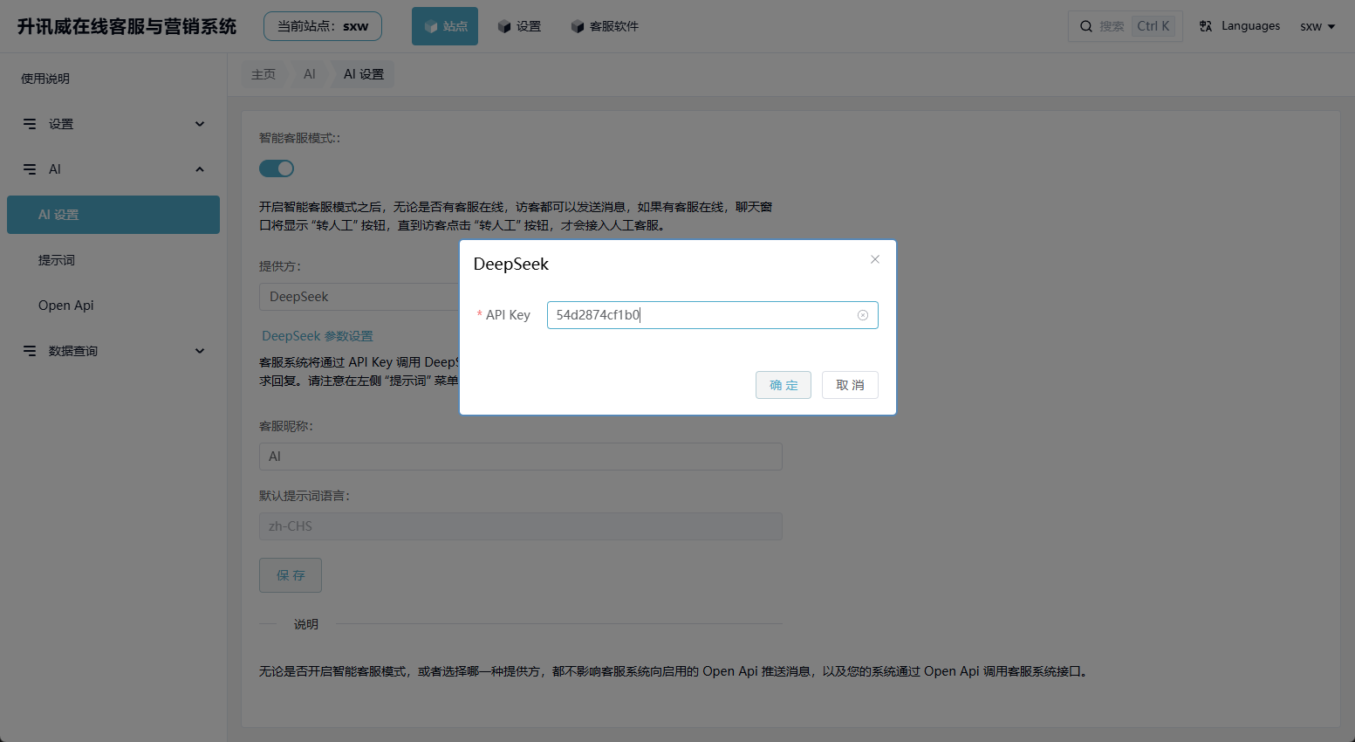Open the 提示词 sidebar menu item
Image resolution: width=1355 pixels, height=742 pixels.
(x=57, y=260)
